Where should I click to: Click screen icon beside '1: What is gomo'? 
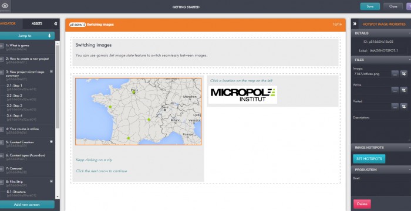(x=2, y=46)
